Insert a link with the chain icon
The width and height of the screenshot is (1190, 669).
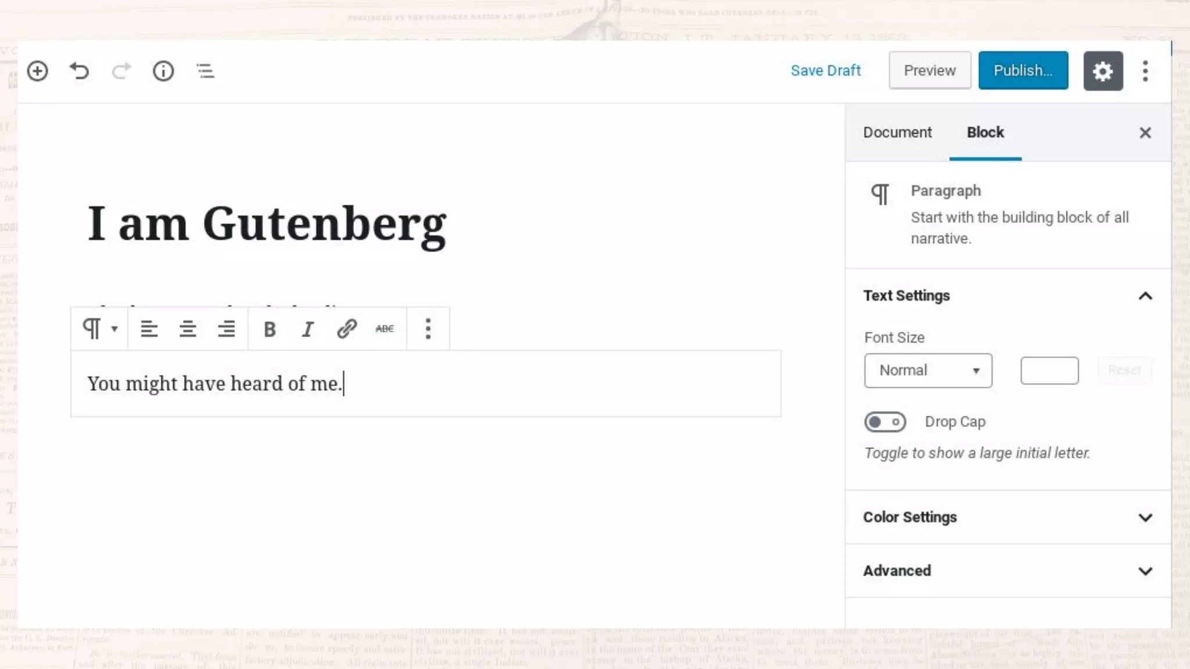coord(346,329)
